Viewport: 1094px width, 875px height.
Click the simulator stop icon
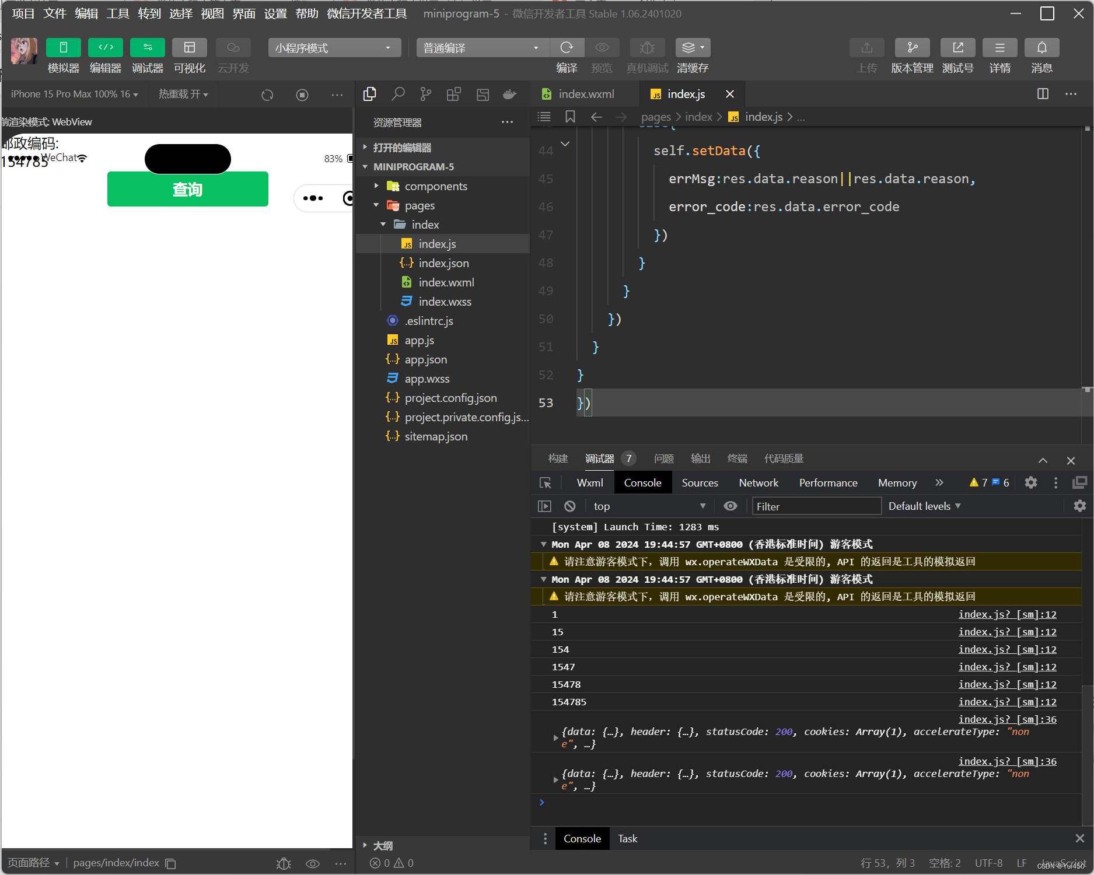click(302, 94)
